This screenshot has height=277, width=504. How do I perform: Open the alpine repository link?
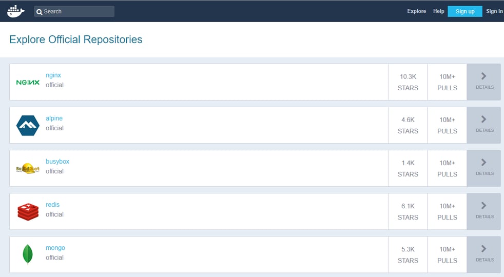[54, 118]
